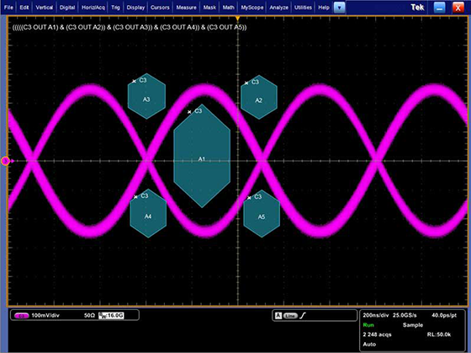This screenshot has width=471, height=353.
Task: Click the C3 channel badge in readout
Action: click(x=21, y=316)
